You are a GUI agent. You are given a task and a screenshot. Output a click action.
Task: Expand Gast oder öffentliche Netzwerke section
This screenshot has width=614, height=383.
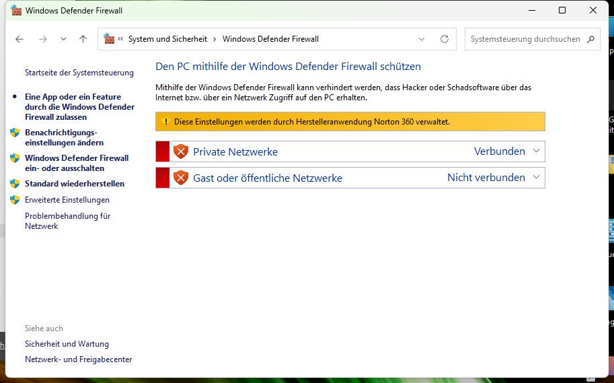click(536, 177)
